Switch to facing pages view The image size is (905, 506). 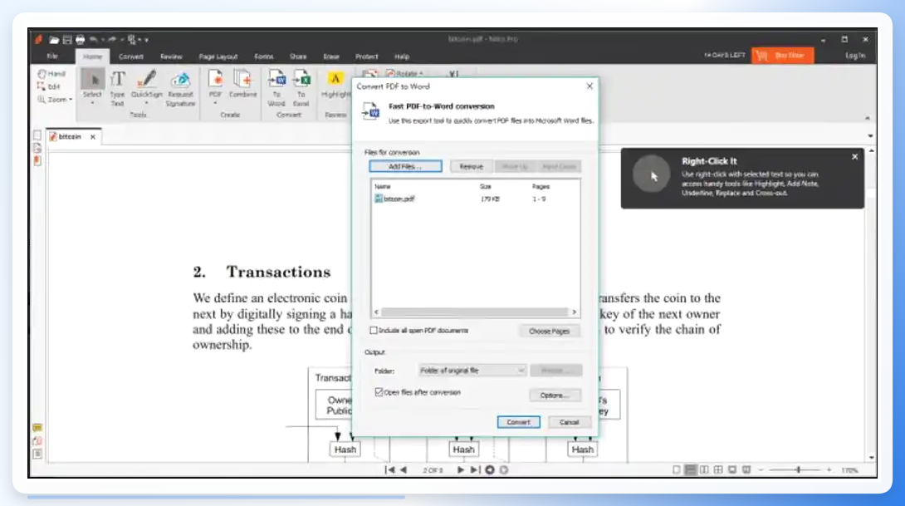tap(704, 470)
